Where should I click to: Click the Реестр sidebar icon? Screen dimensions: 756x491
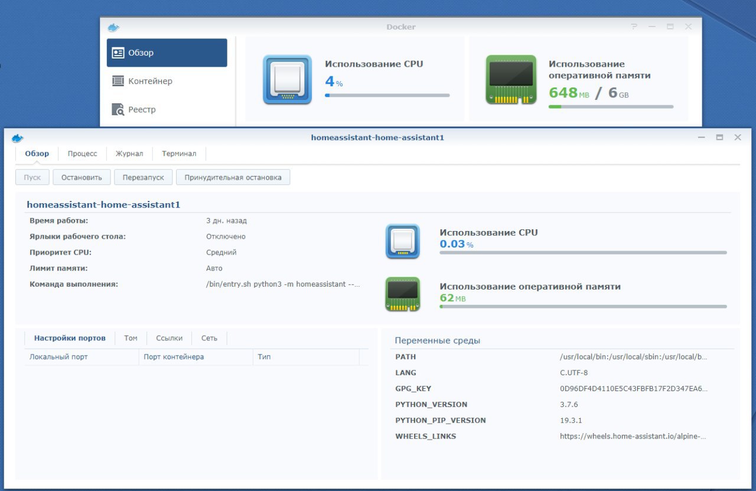point(118,109)
